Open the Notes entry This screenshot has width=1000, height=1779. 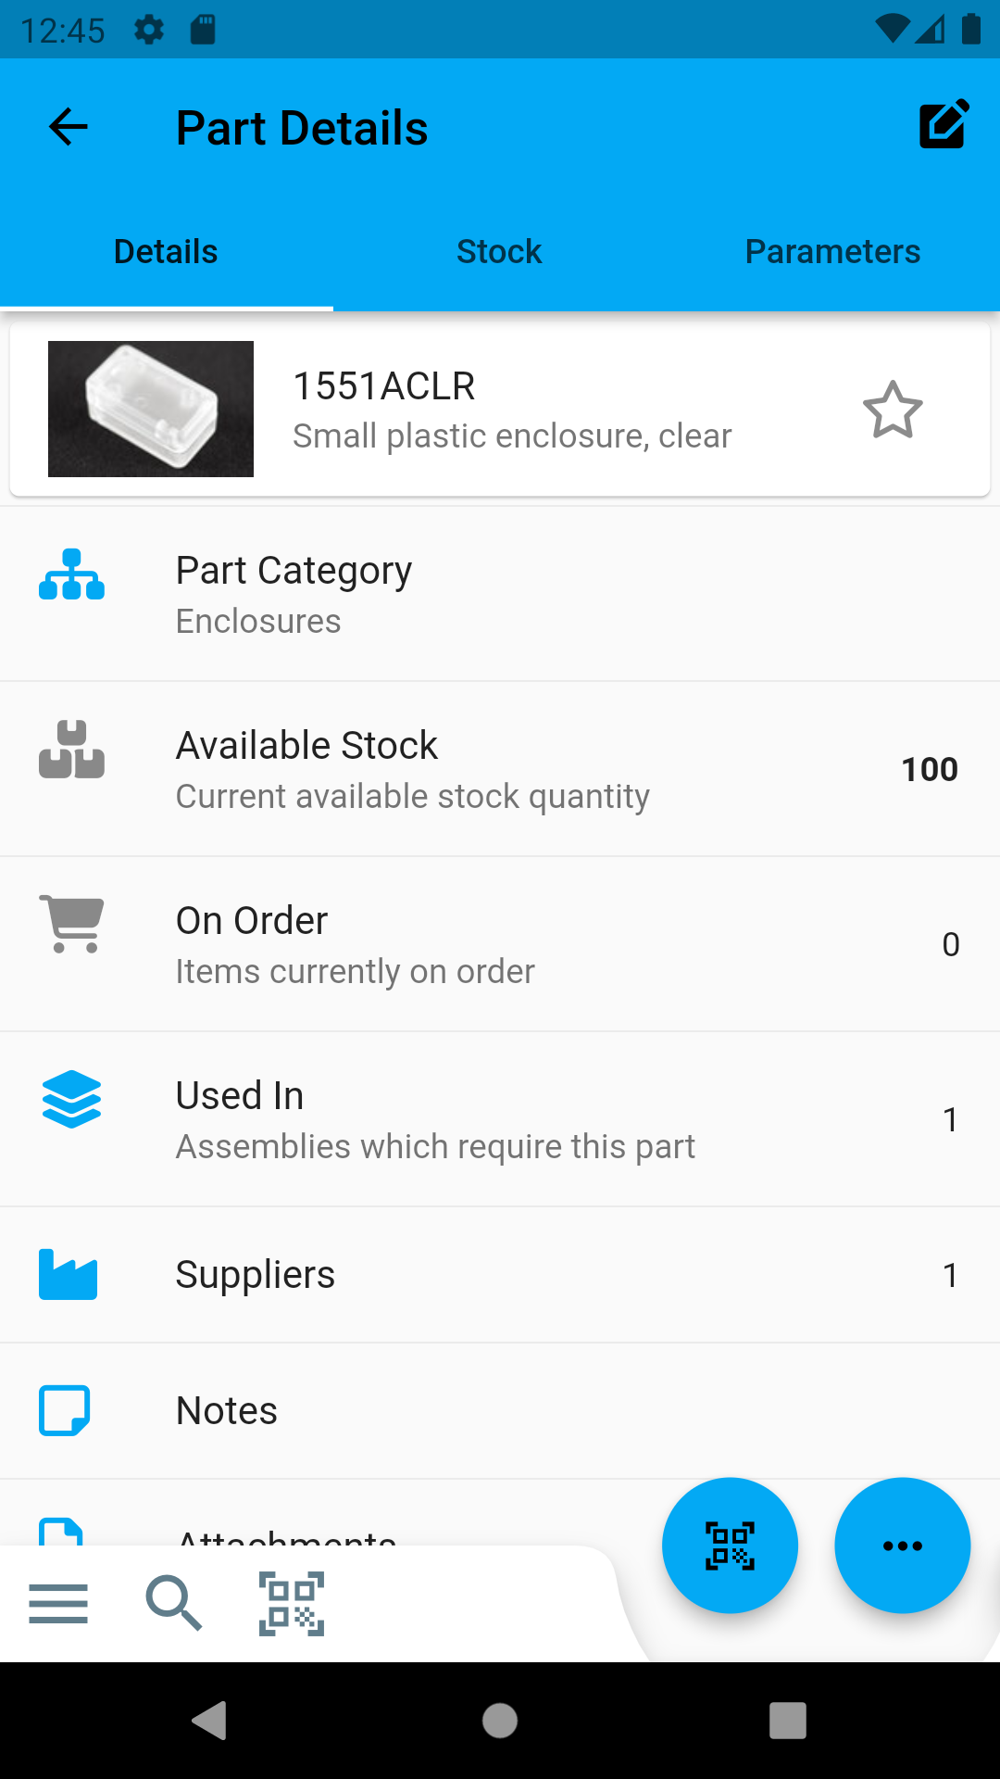pyautogui.click(x=500, y=1410)
